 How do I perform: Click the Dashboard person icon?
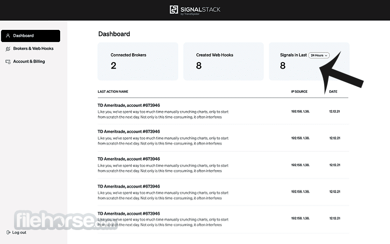coord(8,35)
